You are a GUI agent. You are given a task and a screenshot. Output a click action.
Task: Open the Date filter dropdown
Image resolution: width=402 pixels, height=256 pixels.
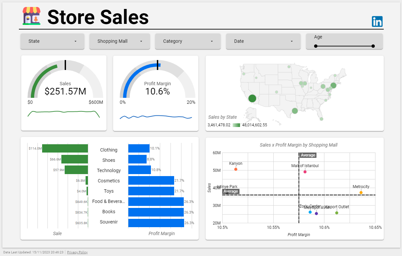263,41
